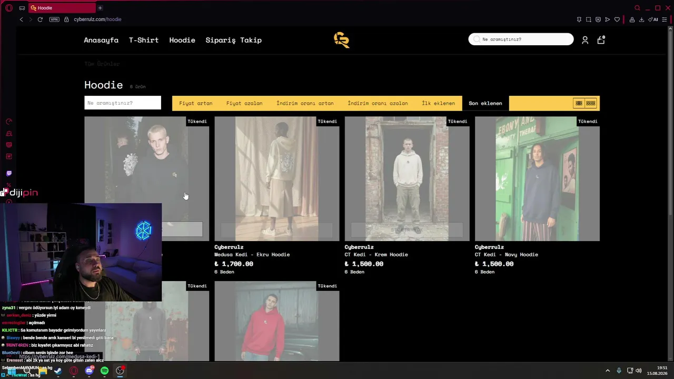The image size is (674, 379).
Task: Show hidden system tray icons
Action: tap(608, 371)
